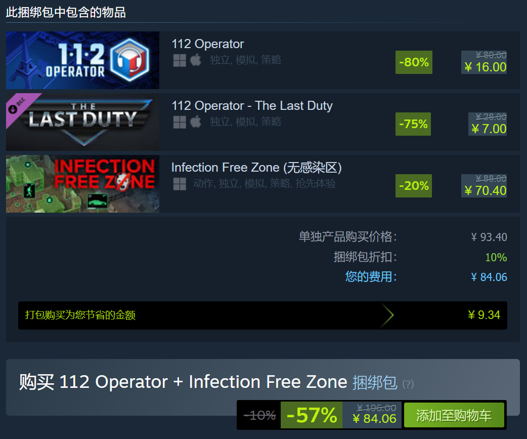Viewport: 527px width, 439px height.
Task: Click Windows icon under 112 Operator
Action: pyautogui.click(x=180, y=61)
